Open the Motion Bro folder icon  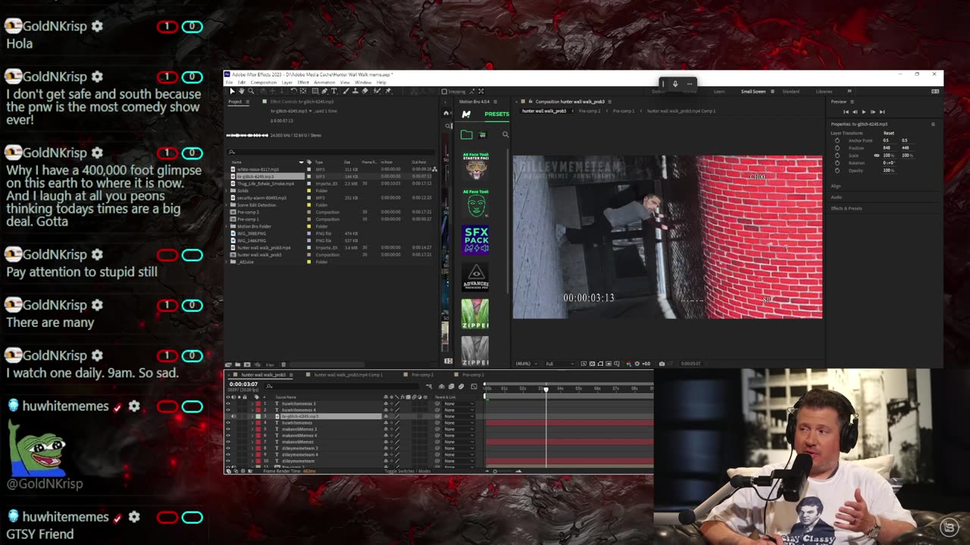(467, 135)
